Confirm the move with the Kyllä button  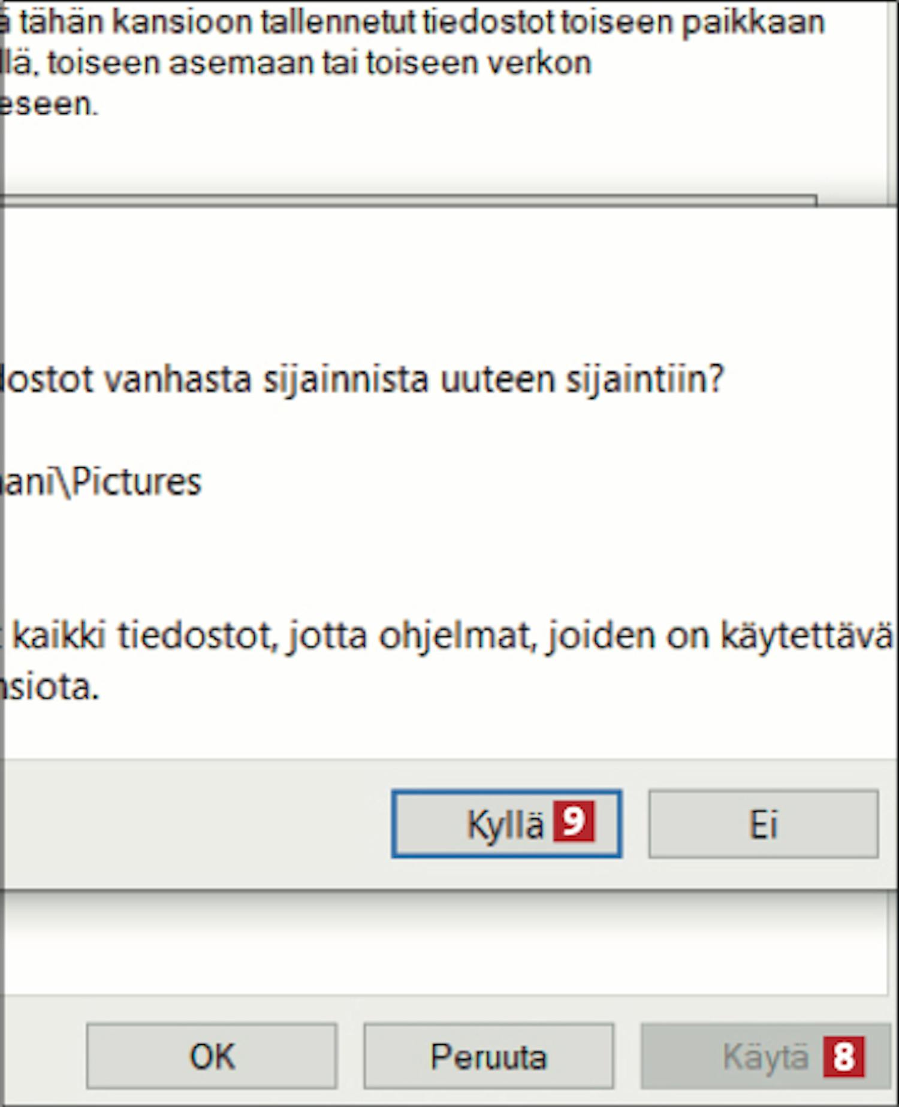[x=506, y=824]
